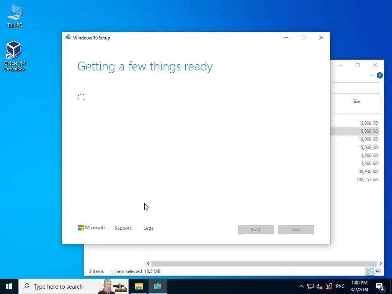Click the Windows 10 Setup title bar icon
Image resolution: width=392 pixels, height=294 pixels.
68,38
